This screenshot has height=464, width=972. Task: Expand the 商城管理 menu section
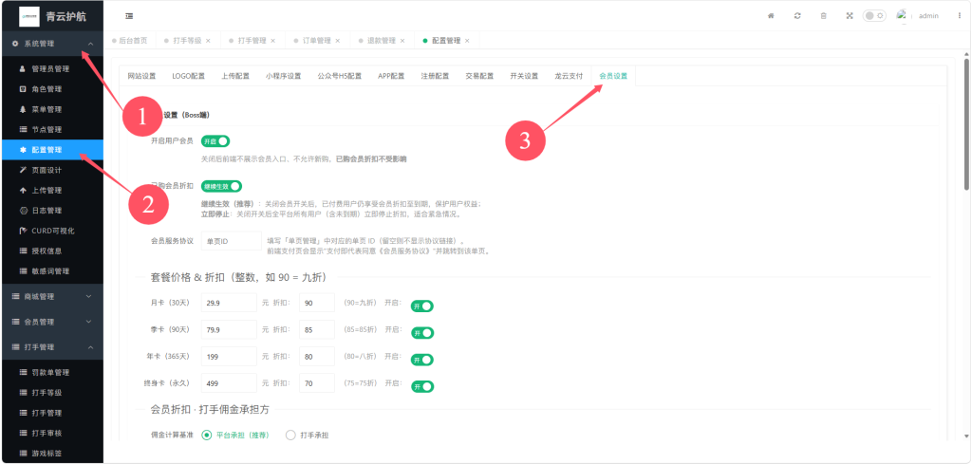(x=51, y=297)
